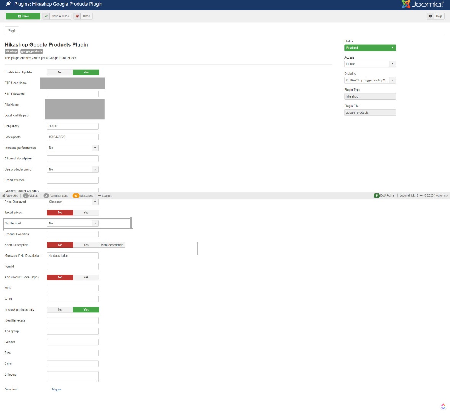Viewport: 450px width, 413px height.
Task: Click the BoU Active indicator
Action: [384, 195]
